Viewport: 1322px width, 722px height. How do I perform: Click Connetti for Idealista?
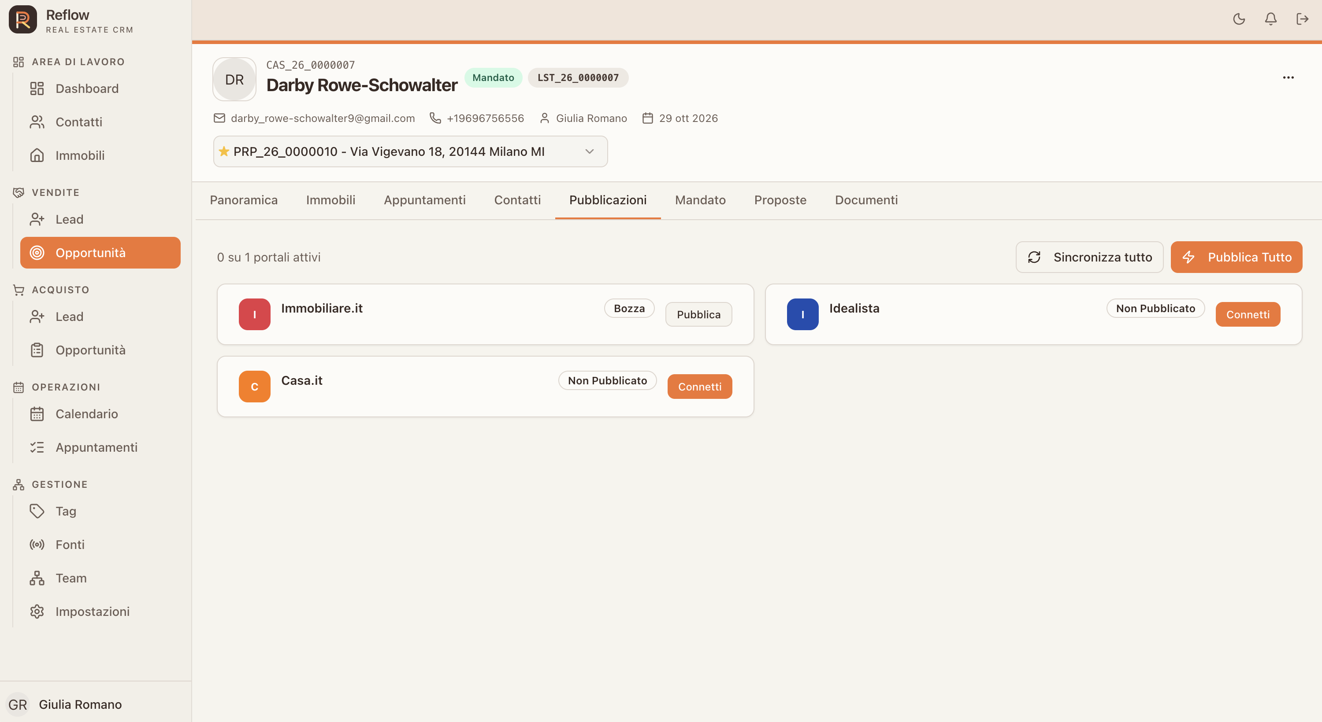point(1248,314)
